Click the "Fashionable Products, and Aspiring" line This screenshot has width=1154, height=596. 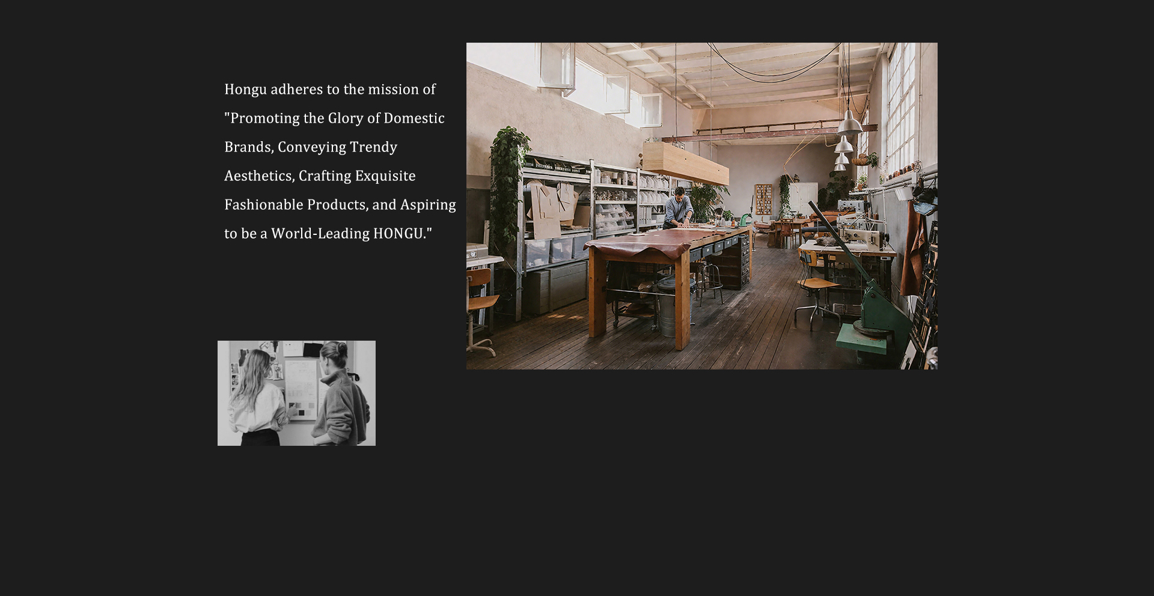pyautogui.click(x=340, y=205)
